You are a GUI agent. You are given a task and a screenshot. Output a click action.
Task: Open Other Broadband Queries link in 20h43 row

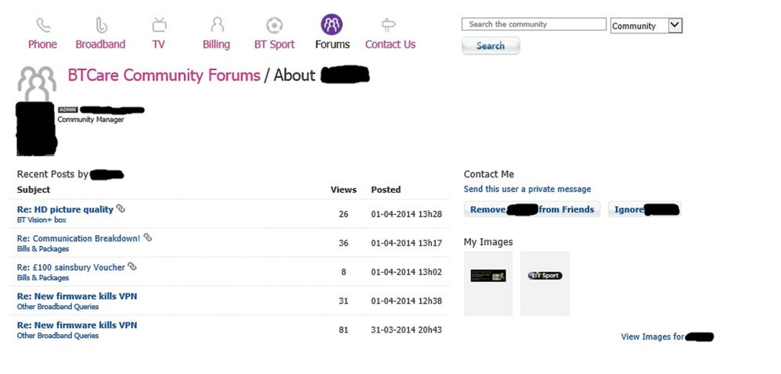pyautogui.click(x=58, y=335)
